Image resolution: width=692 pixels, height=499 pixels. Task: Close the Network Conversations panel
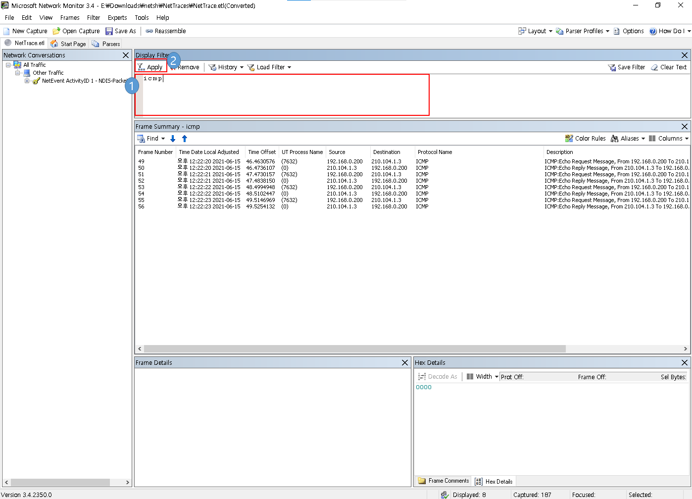[126, 55]
